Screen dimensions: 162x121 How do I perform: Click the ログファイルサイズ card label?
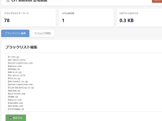tap(129, 13)
